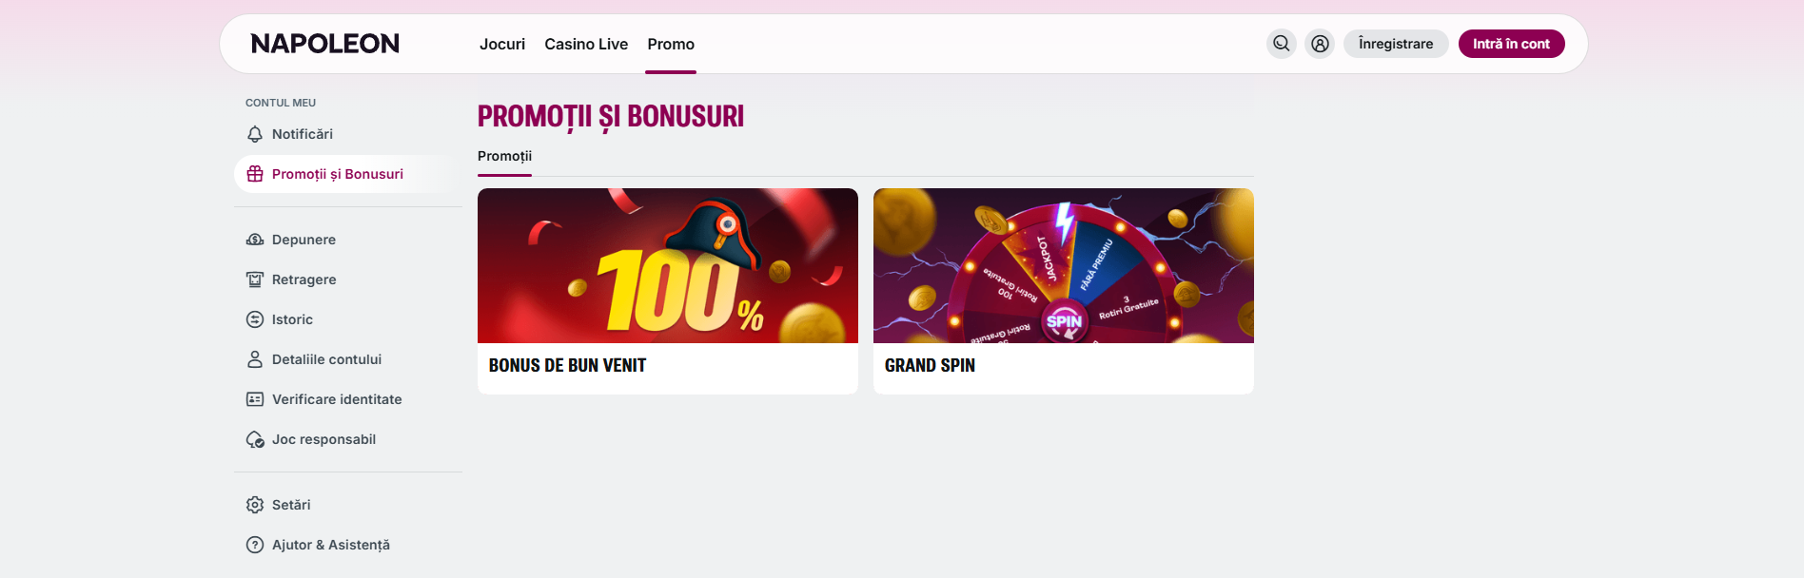Screen dimensions: 1804x578
Task: Go to Casino Live section
Action: (586, 44)
